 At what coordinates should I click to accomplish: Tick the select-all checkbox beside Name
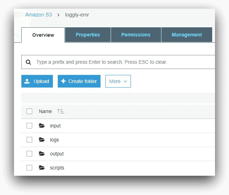[29, 111]
